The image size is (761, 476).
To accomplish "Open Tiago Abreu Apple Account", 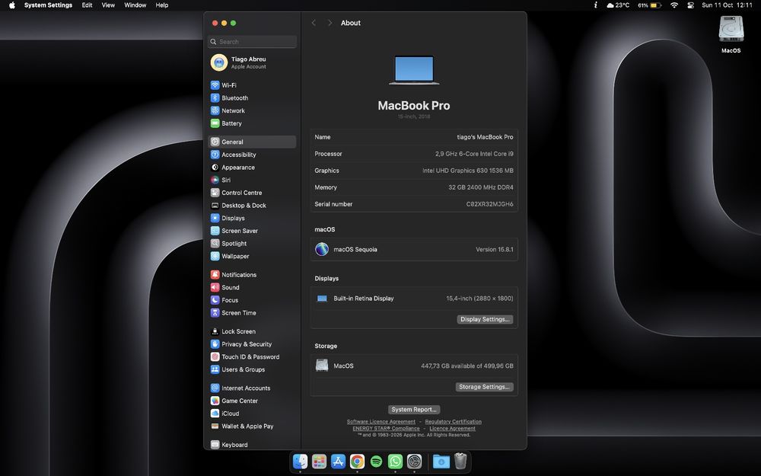I will click(x=252, y=62).
